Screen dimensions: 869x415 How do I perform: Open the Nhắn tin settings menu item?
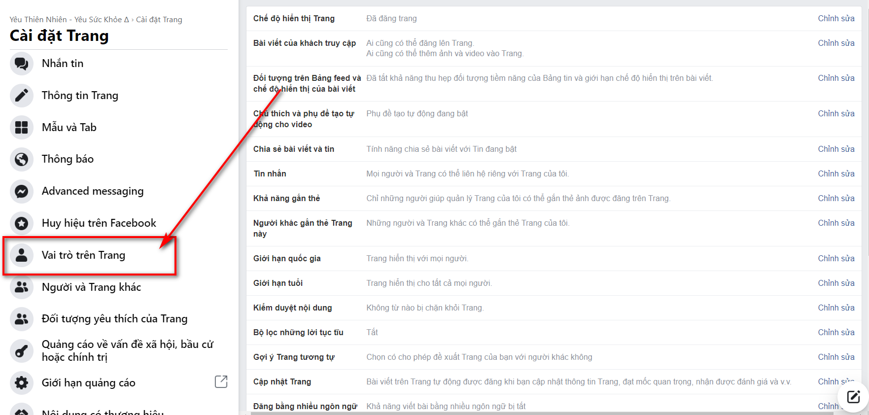tap(63, 64)
